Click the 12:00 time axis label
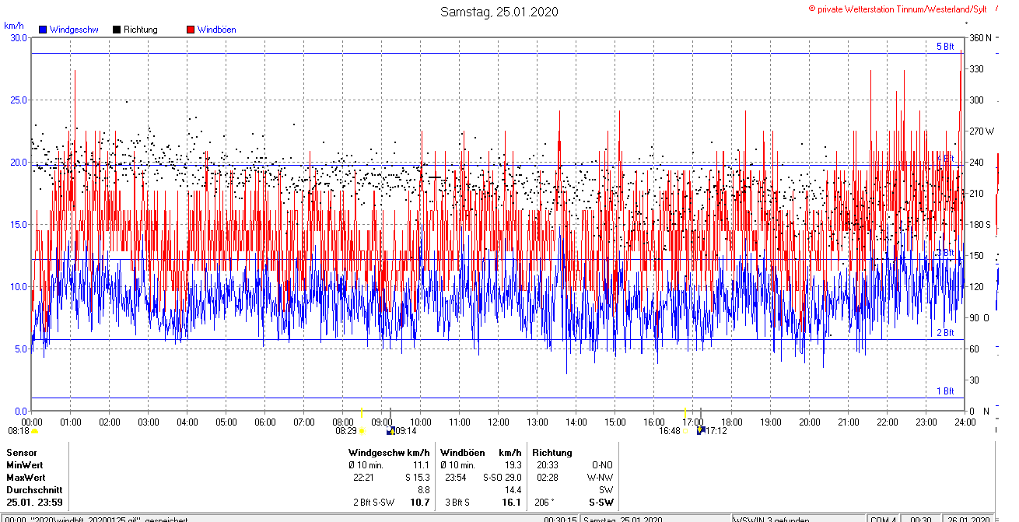The width and height of the screenshot is (1019, 522). (x=499, y=422)
